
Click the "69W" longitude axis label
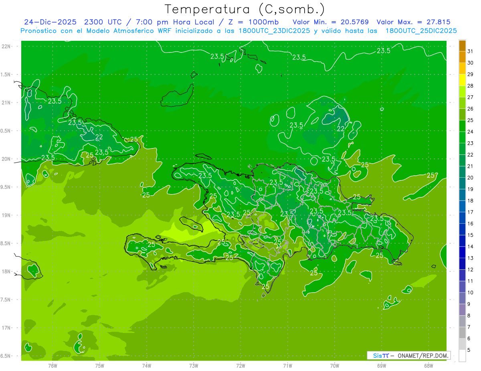coord(382,365)
